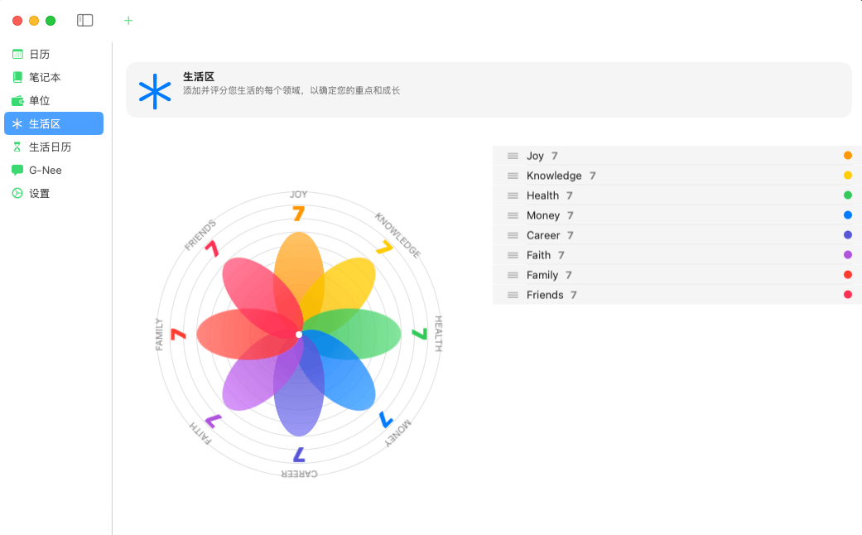Open the G-Nee chat sidebar item
The height and width of the screenshot is (535, 862).
[x=45, y=170]
